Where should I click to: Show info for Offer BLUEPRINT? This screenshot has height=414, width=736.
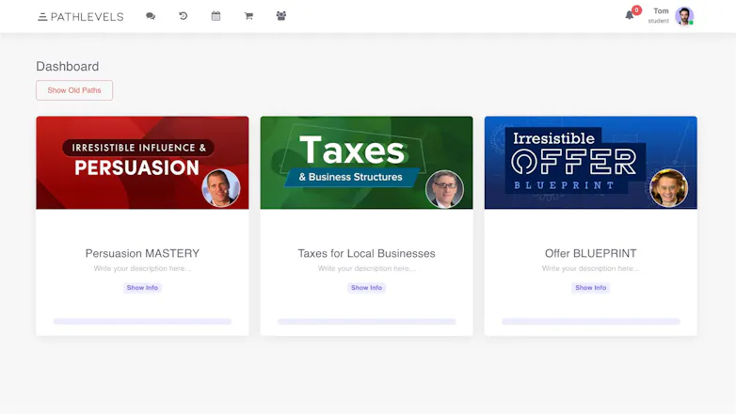591,288
